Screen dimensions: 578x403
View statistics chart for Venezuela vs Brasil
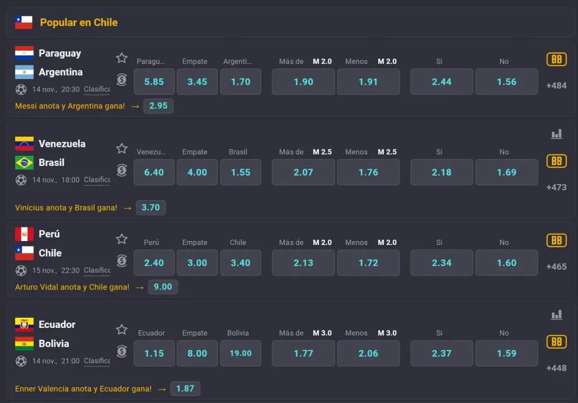point(557,134)
